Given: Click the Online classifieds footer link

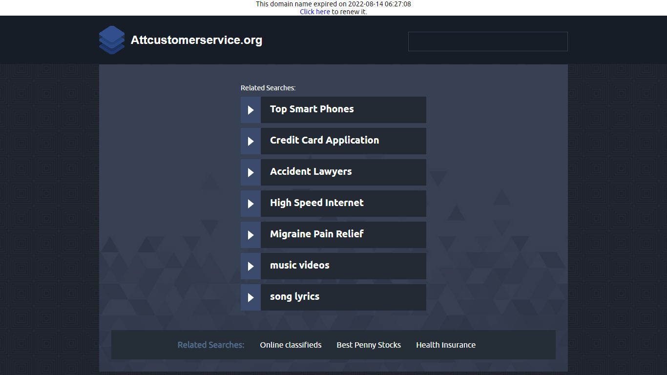Looking at the screenshot, I should (291, 345).
